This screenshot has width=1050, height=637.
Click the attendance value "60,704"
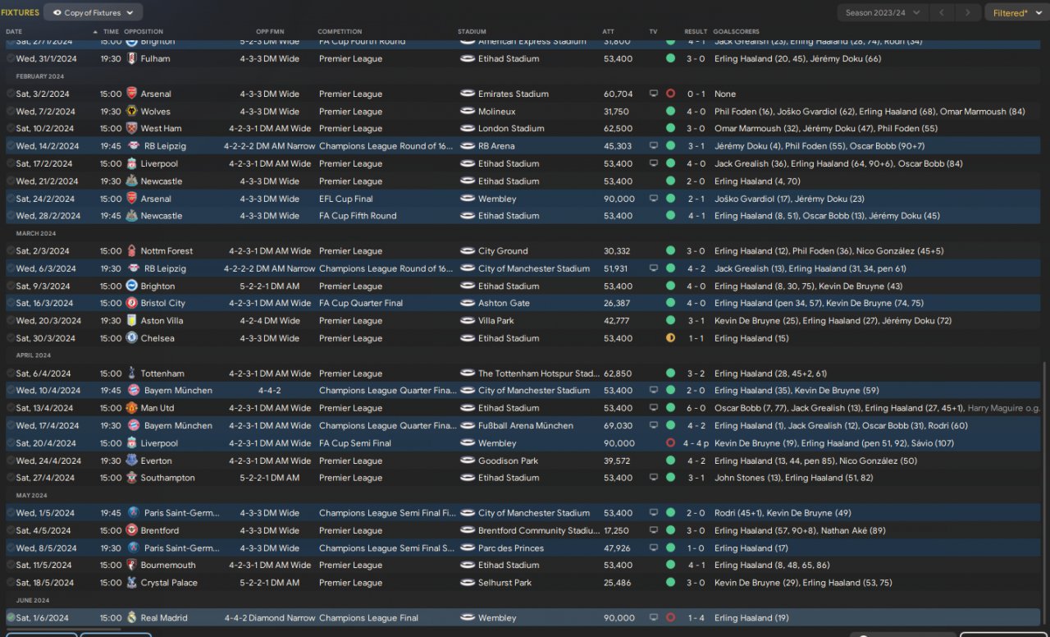[x=618, y=94]
